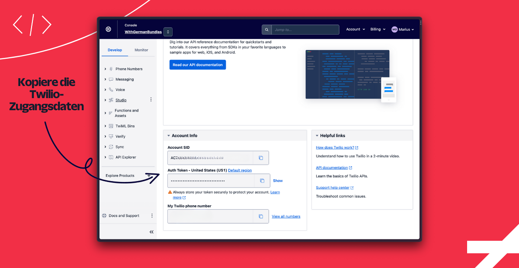Click the flow icon beside Studio
The height and width of the screenshot is (268, 519).
point(111,100)
